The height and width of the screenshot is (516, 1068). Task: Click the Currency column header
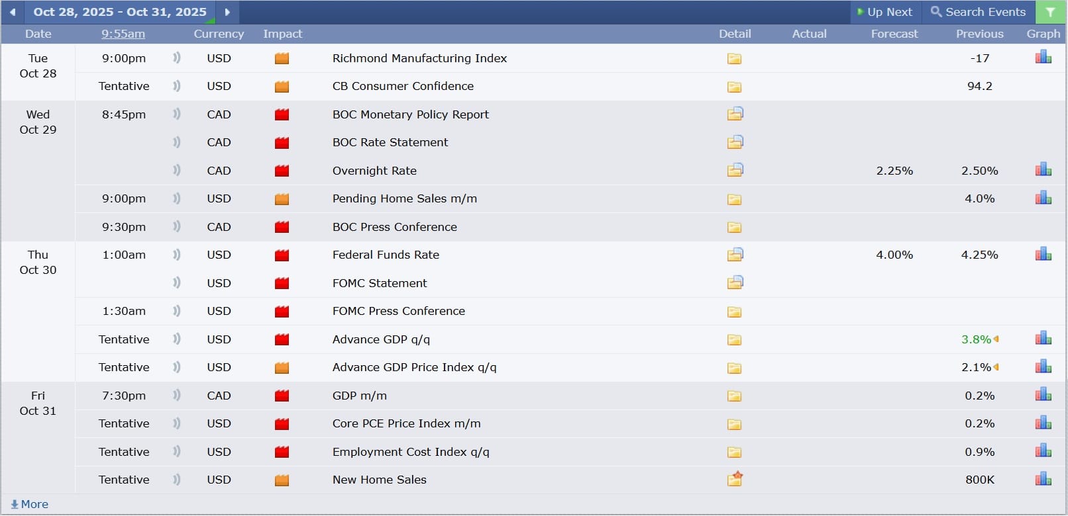(x=219, y=34)
